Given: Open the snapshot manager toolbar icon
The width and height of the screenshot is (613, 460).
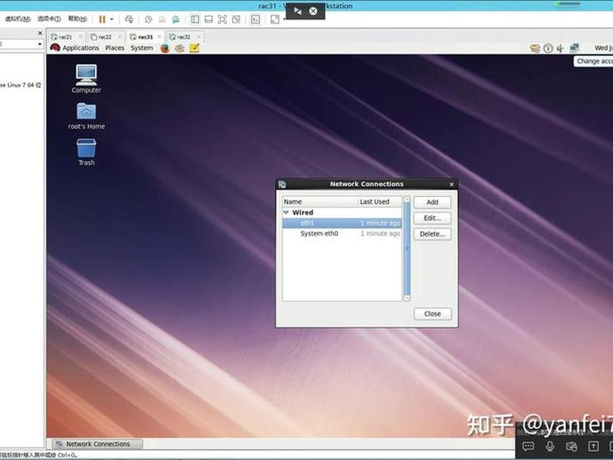Looking at the screenshot, I should [175, 19].
